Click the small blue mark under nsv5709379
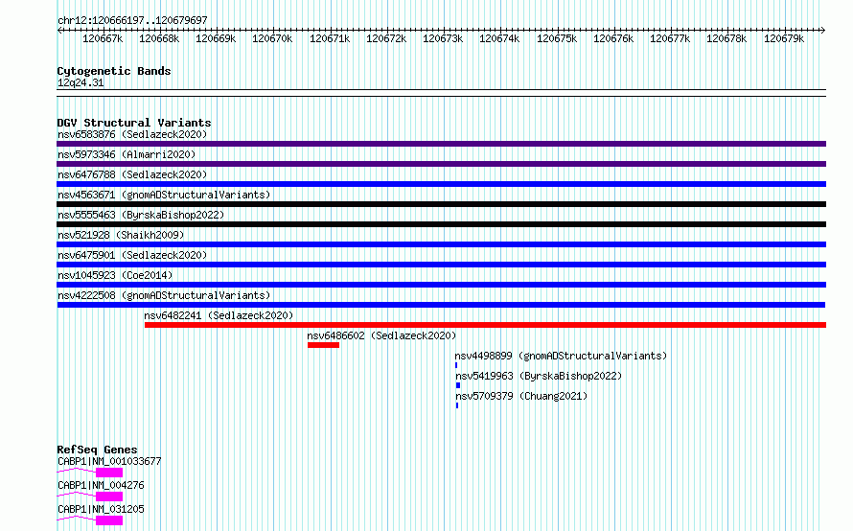 pyautogui.click(x=457, y=405)
